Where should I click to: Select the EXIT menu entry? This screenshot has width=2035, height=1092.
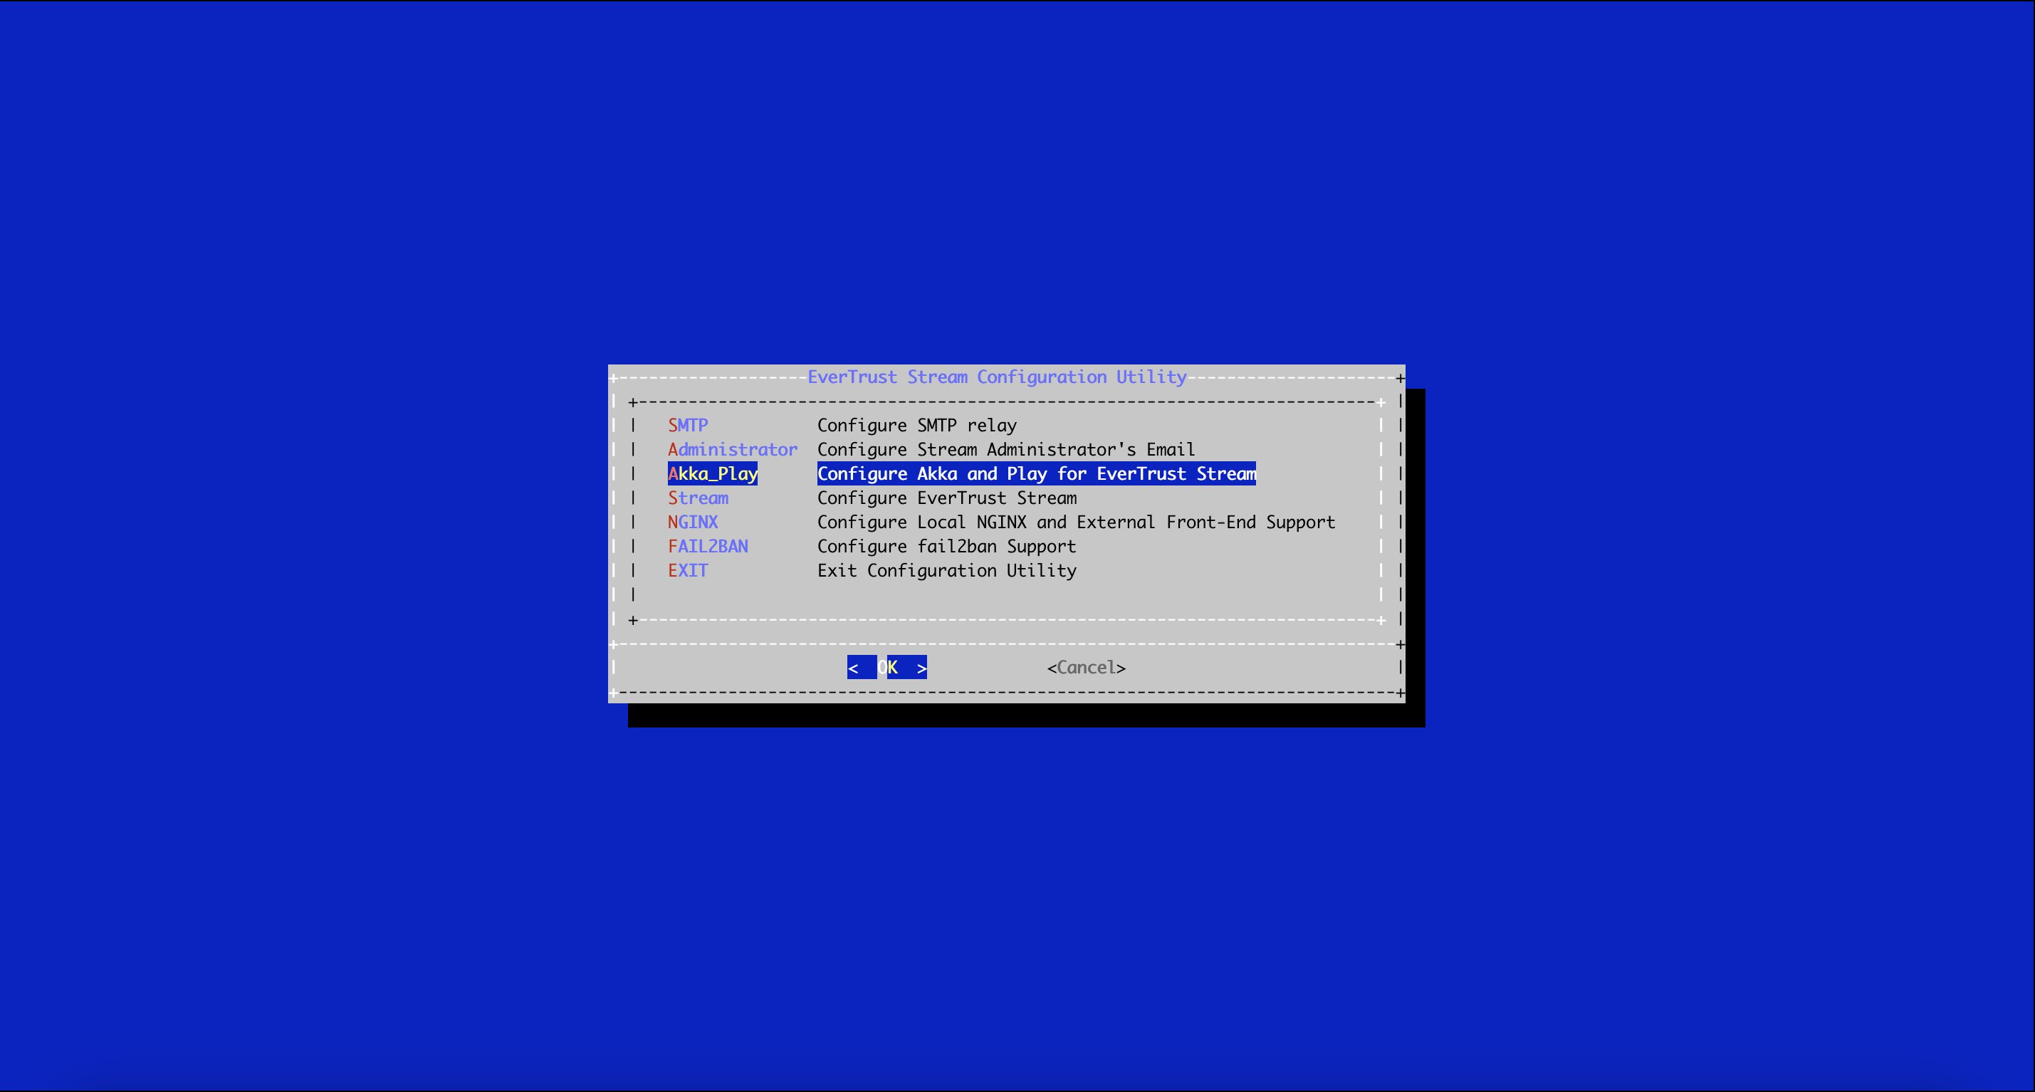tap(686, 570)
